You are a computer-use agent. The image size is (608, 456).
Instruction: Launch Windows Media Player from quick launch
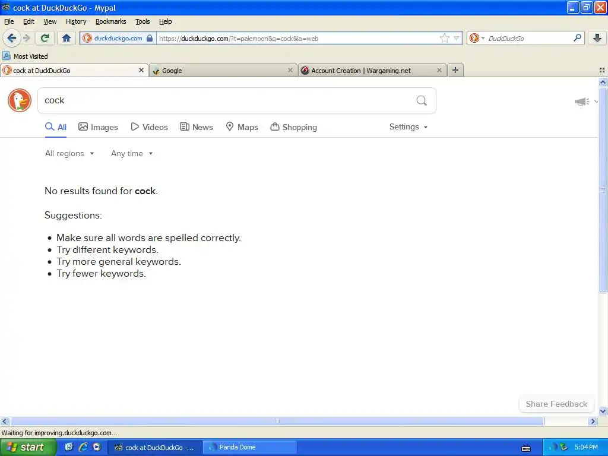[x=97, y=447]
